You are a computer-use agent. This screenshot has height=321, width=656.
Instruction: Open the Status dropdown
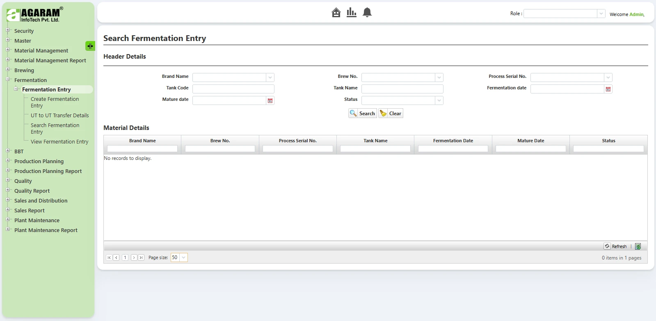pyautogui.click(x=439, y=100)
